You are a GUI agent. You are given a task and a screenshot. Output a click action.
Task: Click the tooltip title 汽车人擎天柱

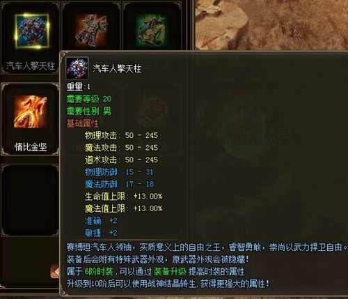coord(117,68)
